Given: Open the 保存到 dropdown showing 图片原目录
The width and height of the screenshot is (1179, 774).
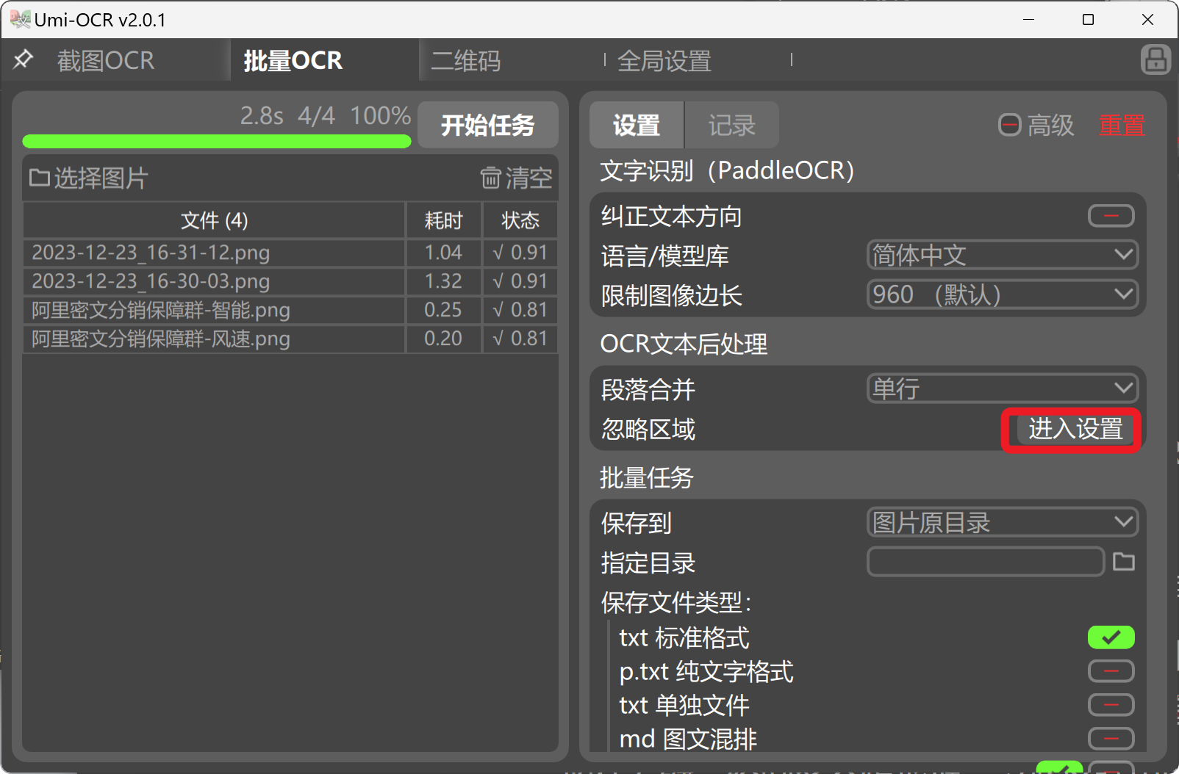Looking at the screenshot, I should tap(1003, 522).
